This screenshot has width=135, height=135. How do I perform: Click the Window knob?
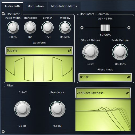coord(65,27)
